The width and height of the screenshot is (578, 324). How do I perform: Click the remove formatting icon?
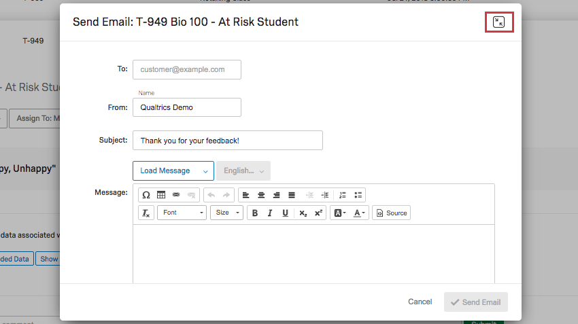tap(146, 213)
